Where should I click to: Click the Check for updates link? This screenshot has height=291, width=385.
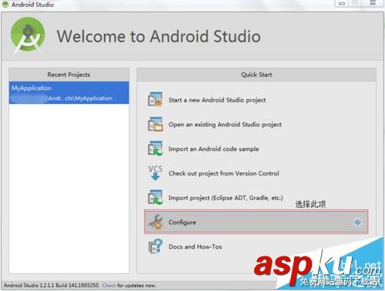[109, 285]
